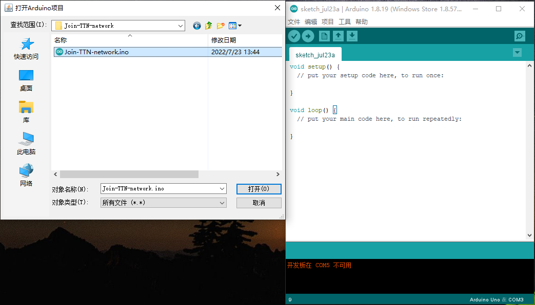Viewport: 535px width, 305px height.
Task: Open the tab options dropdown arrow in Arduino
Action: [517, 53]
